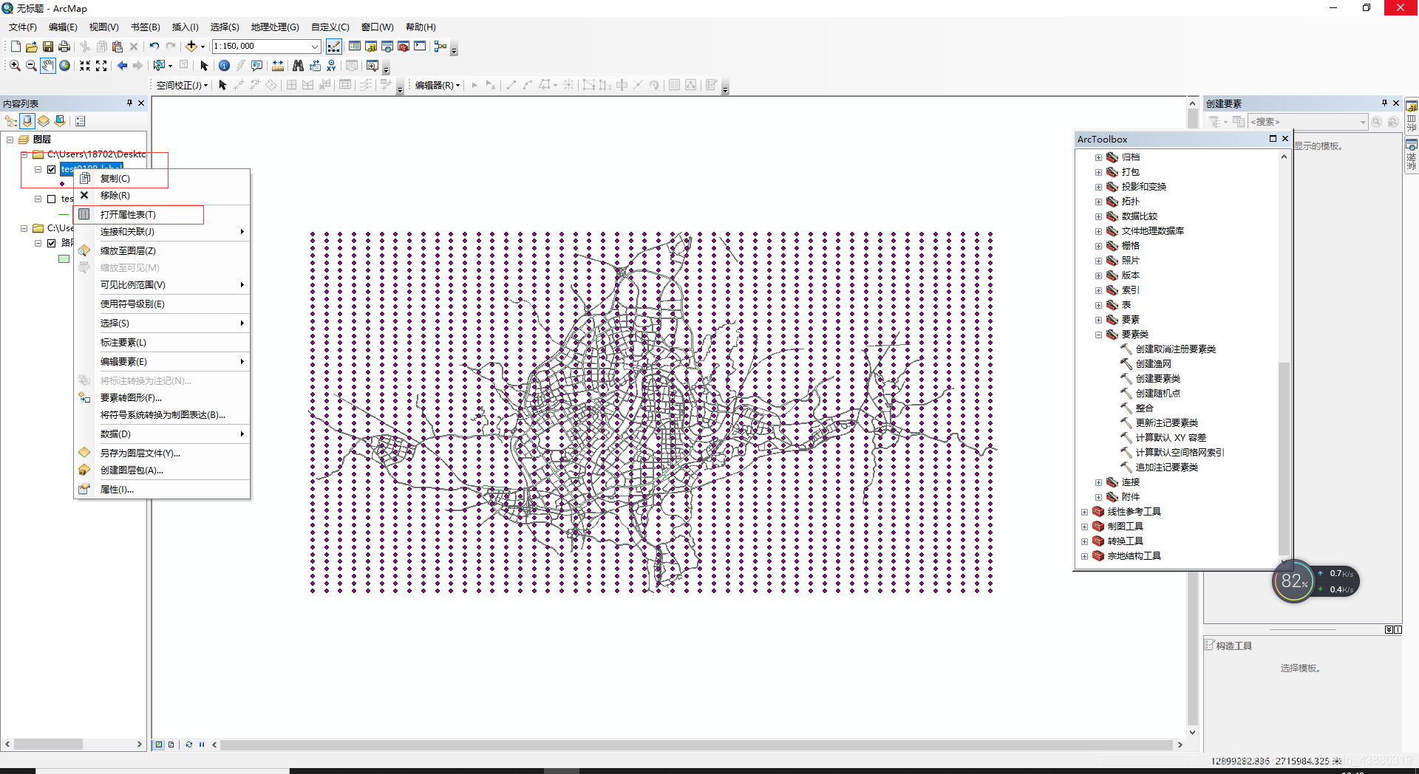Click the ArcToolbox vertical scrollbar
The image size is (1419, 774).
click(x=1284, y=458)
